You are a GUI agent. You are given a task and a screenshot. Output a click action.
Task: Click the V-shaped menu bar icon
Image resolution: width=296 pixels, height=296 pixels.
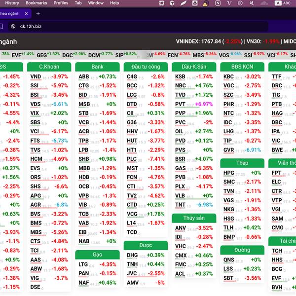[229, 3]
